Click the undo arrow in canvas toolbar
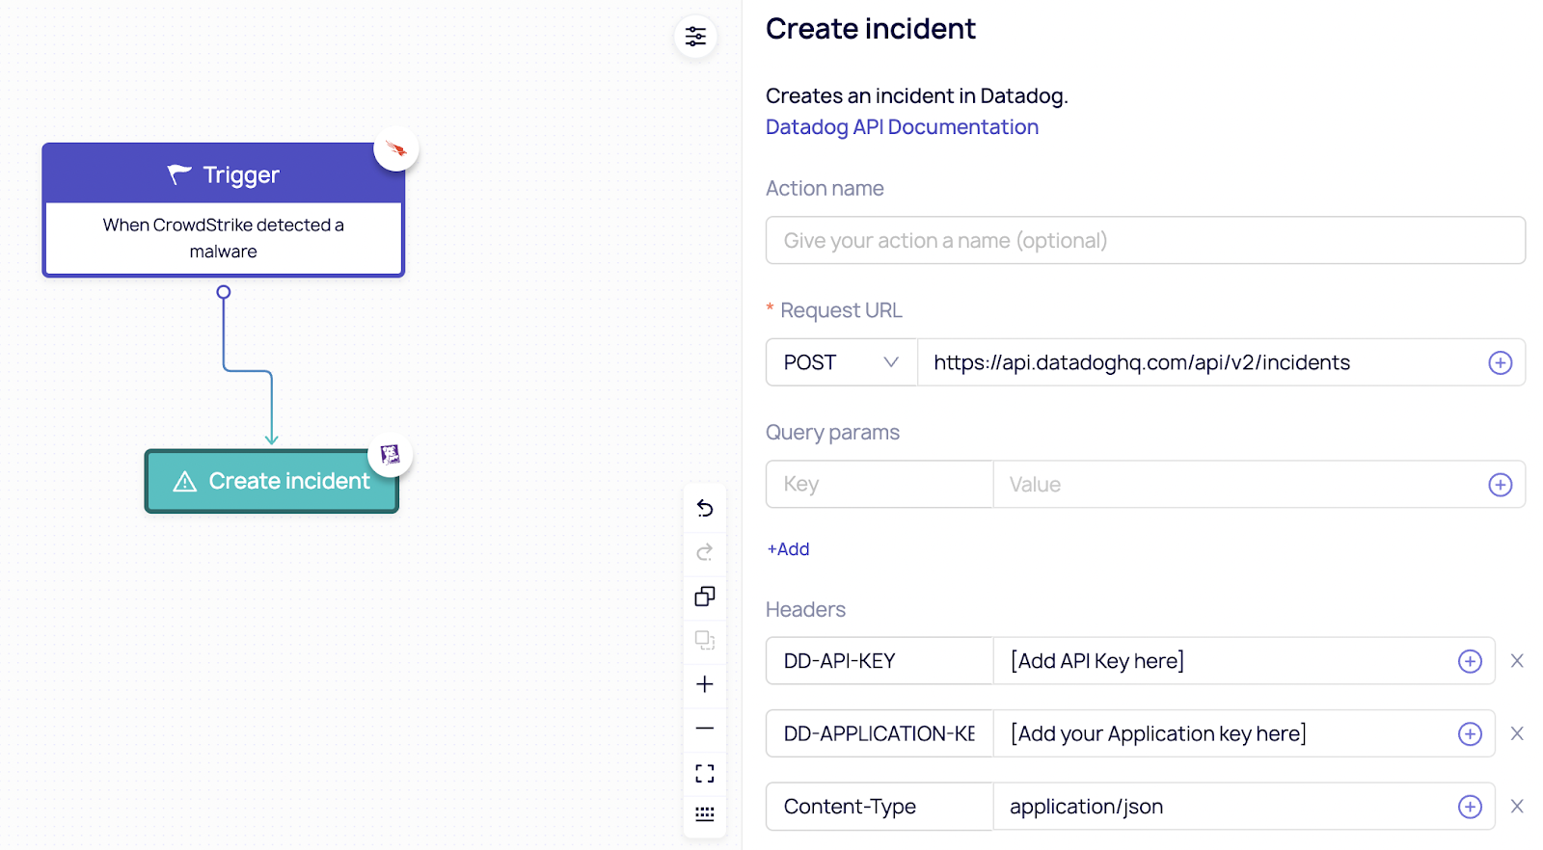1543x850 pixels. (705, 508)
